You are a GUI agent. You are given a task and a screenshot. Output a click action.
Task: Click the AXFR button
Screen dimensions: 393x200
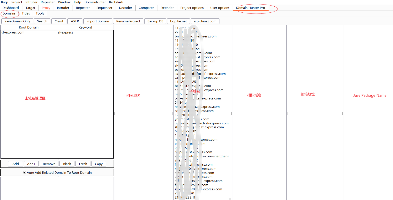click(75, 21)
